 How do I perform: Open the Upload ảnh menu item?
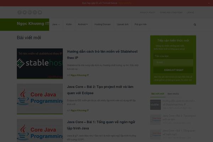tap(122, 24)
